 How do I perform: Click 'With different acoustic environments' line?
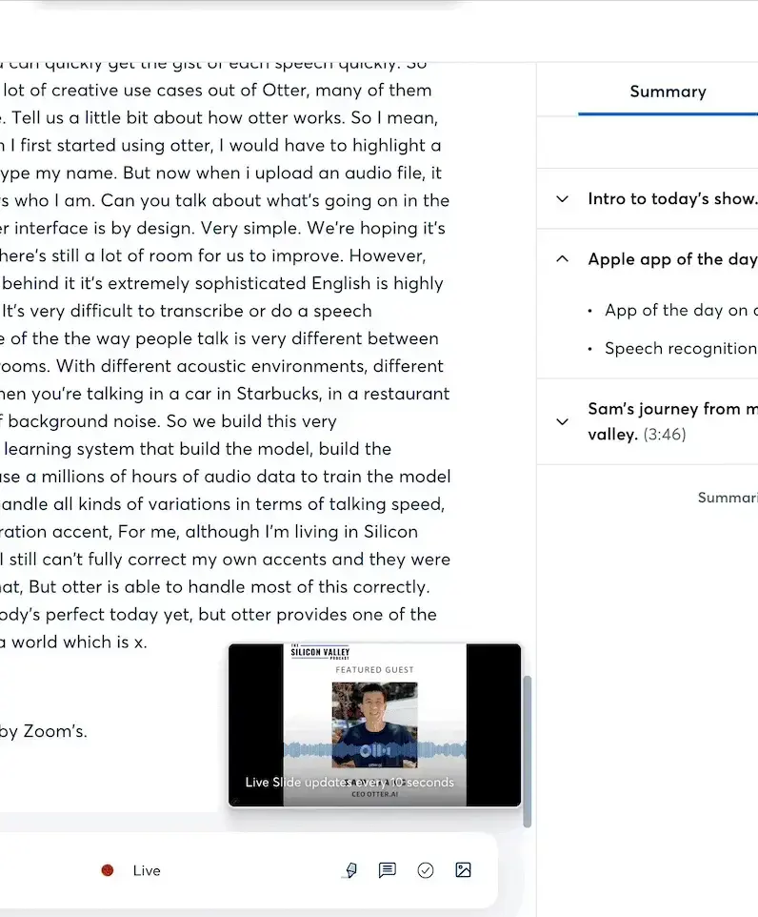pyautogui.click(x=222, y=366)
